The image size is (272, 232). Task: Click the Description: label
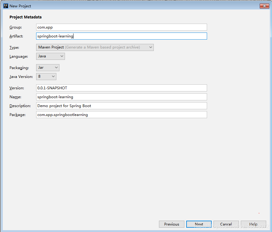tap(20, 106)
